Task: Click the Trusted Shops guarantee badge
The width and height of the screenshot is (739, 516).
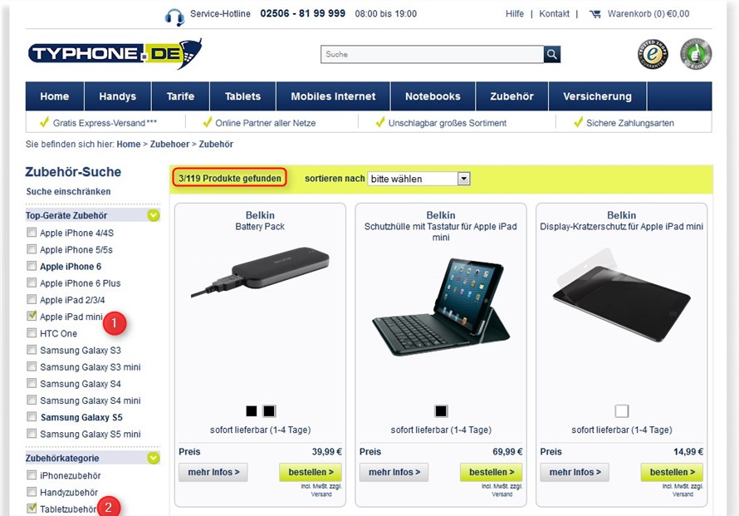Action: pyautogui.click(x=653, y=54)
